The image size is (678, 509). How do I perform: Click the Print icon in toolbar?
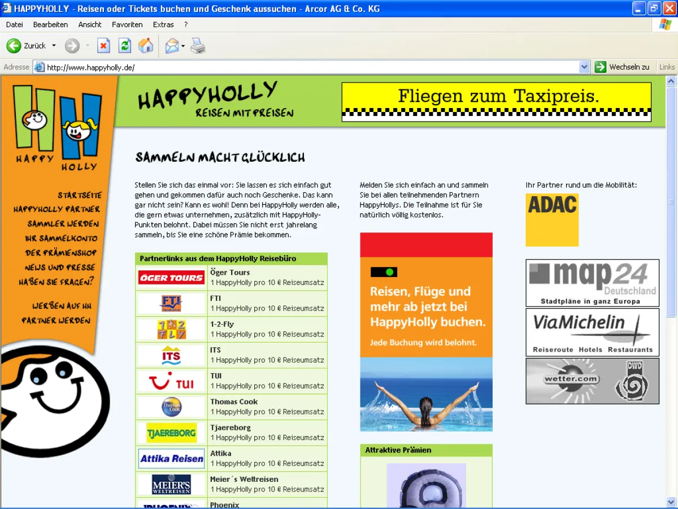[x=198, y=46]
